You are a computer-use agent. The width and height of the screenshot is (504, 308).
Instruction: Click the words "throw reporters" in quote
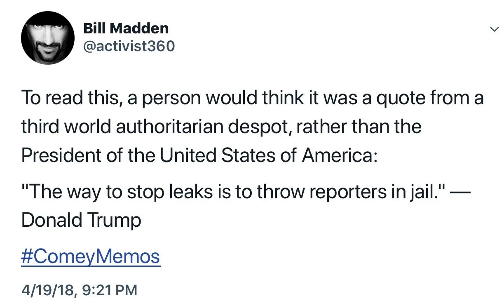pos(316,192)
